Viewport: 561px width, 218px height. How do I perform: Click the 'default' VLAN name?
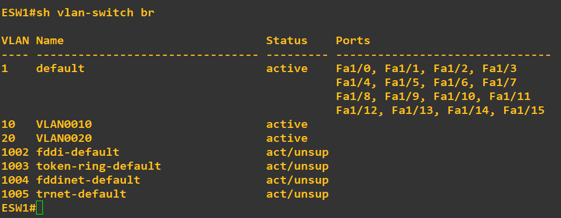[60, 69]
